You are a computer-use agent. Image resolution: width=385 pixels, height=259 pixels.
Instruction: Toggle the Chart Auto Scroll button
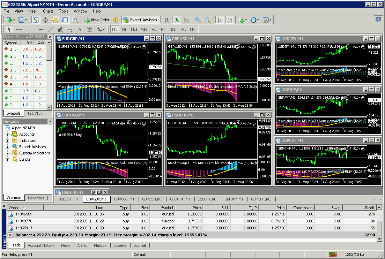[220, 20]
